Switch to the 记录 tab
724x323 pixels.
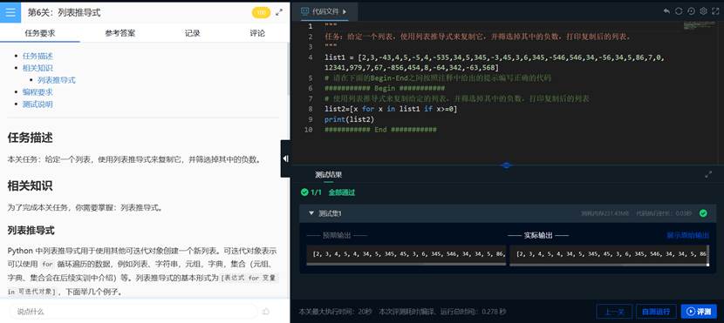(x=193, y=33)
